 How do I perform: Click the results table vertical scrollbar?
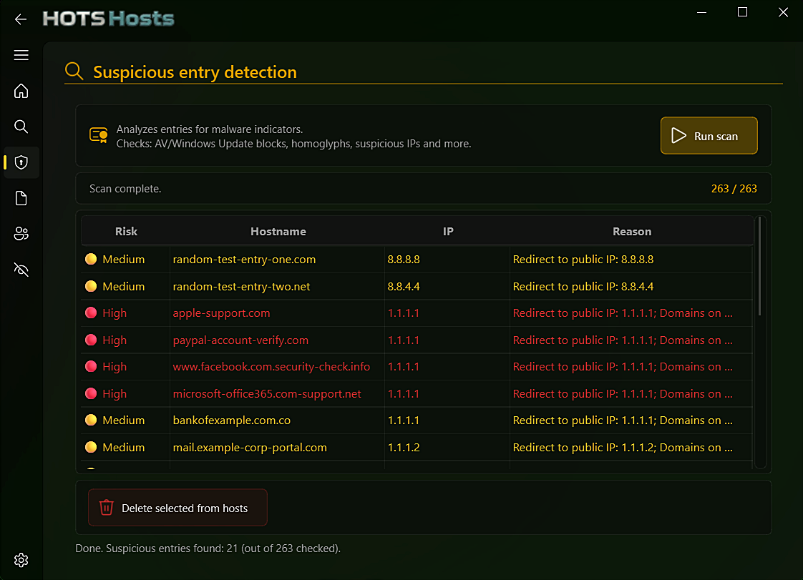pos(759,266)
